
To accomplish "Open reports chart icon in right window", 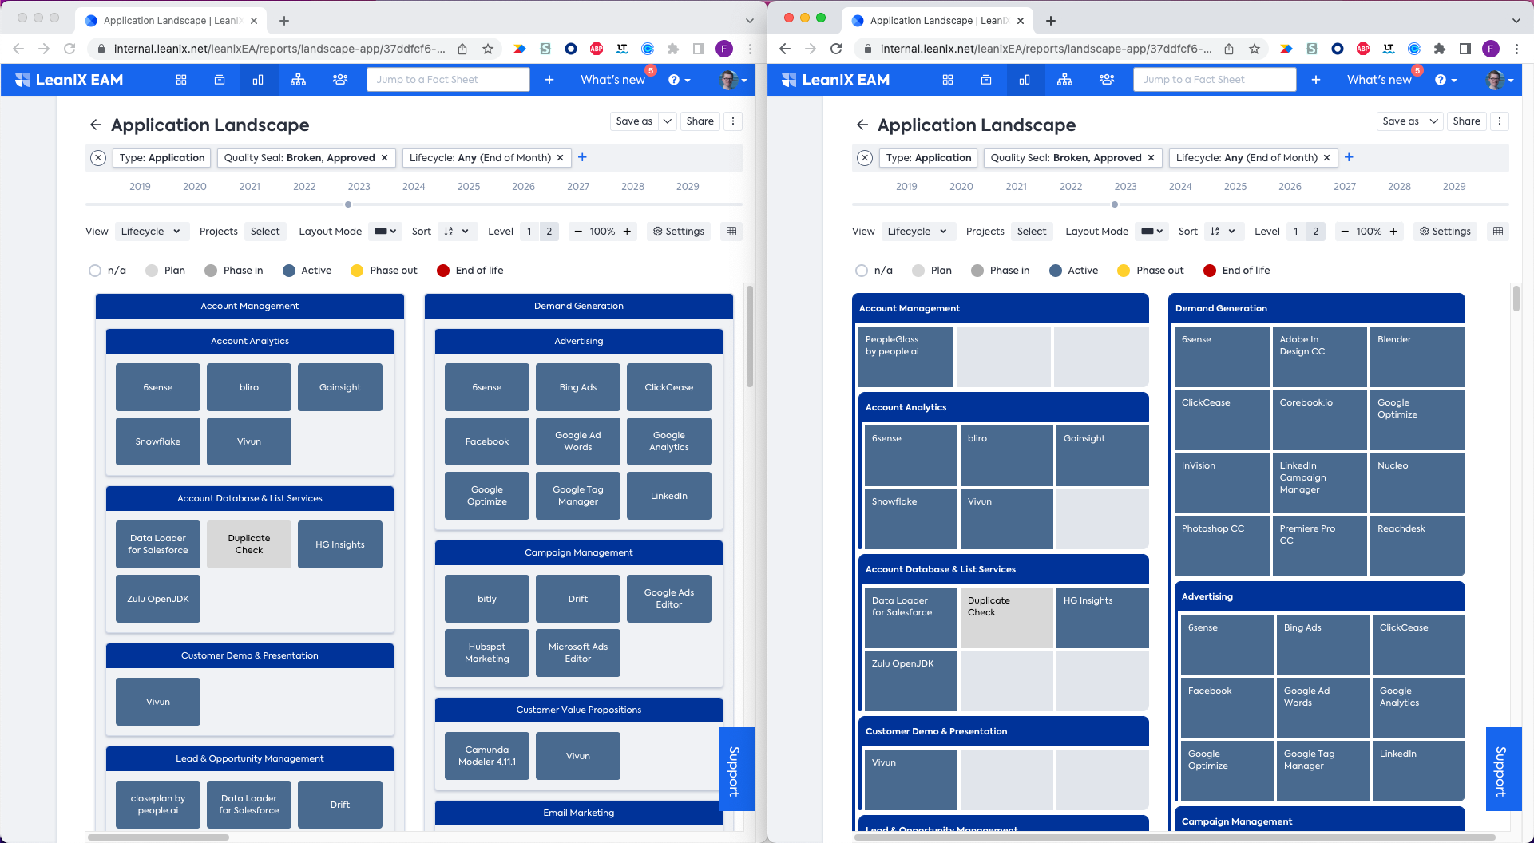I will [1025, 80].
